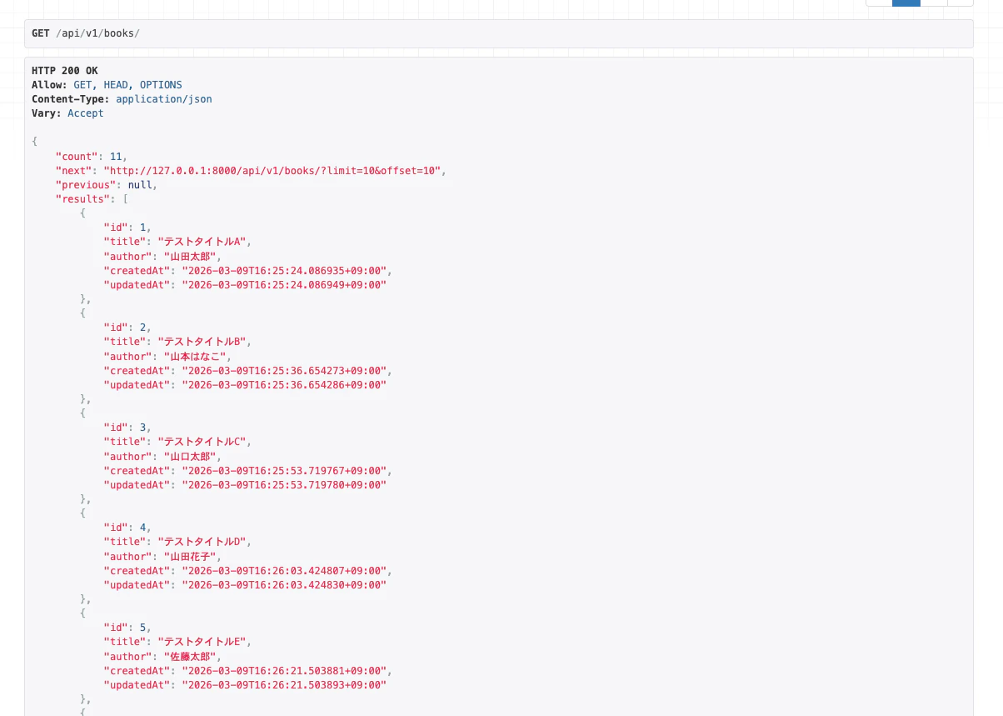Click updatedAt 2026-03-09T16:26:03.424830 value
Screen dimensions: 1003x716
click(284, 585)
